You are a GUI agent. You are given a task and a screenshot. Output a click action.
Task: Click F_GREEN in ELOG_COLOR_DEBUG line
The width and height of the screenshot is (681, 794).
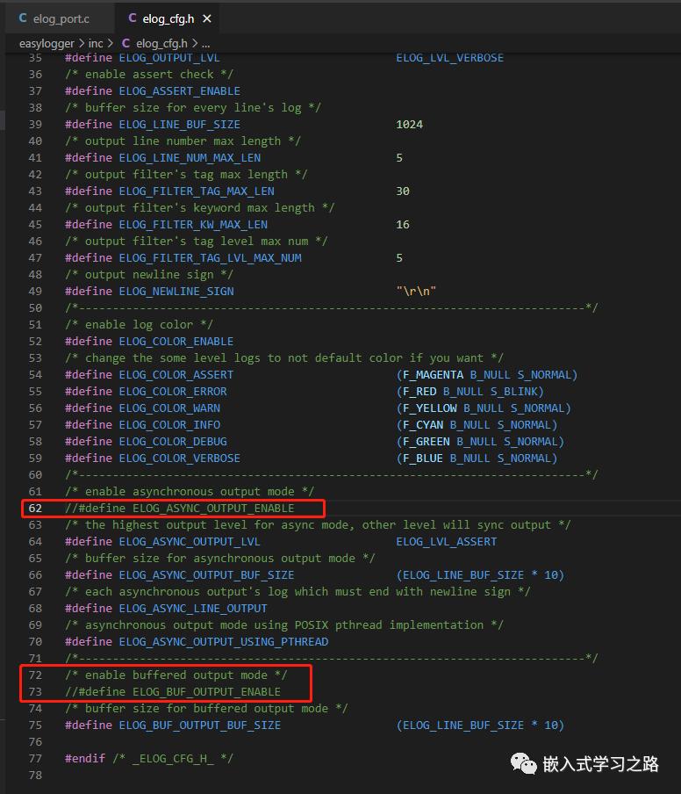click(x=426, y=442)
